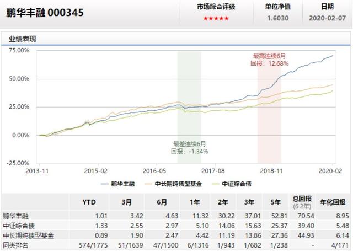This screenshot has width=353, height=252.
Task: Select the 鹏华丰融 table row label
Action: pos(16,216)
